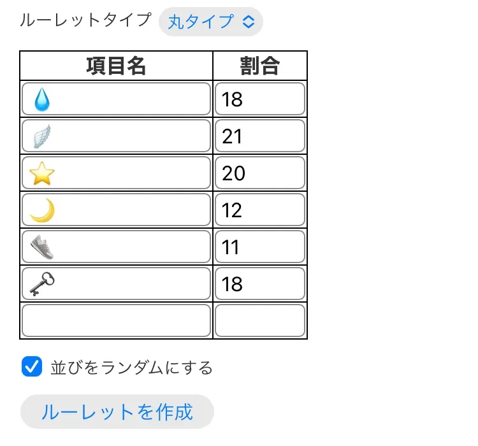Click the ratio field showing 12
This screenshot has width=478, height=446.
tap(259, 210)
